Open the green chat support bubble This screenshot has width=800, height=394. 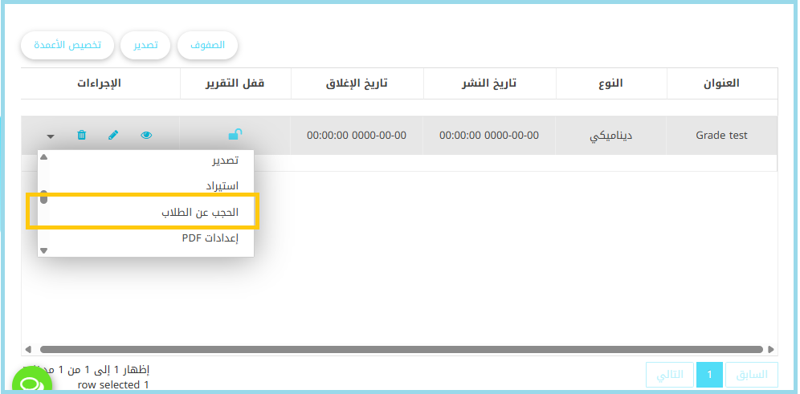31,383
